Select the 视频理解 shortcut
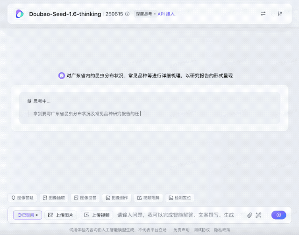 click(x=149, y=198)
